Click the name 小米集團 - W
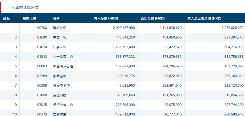The image size is (245, 116). point(63,57)
